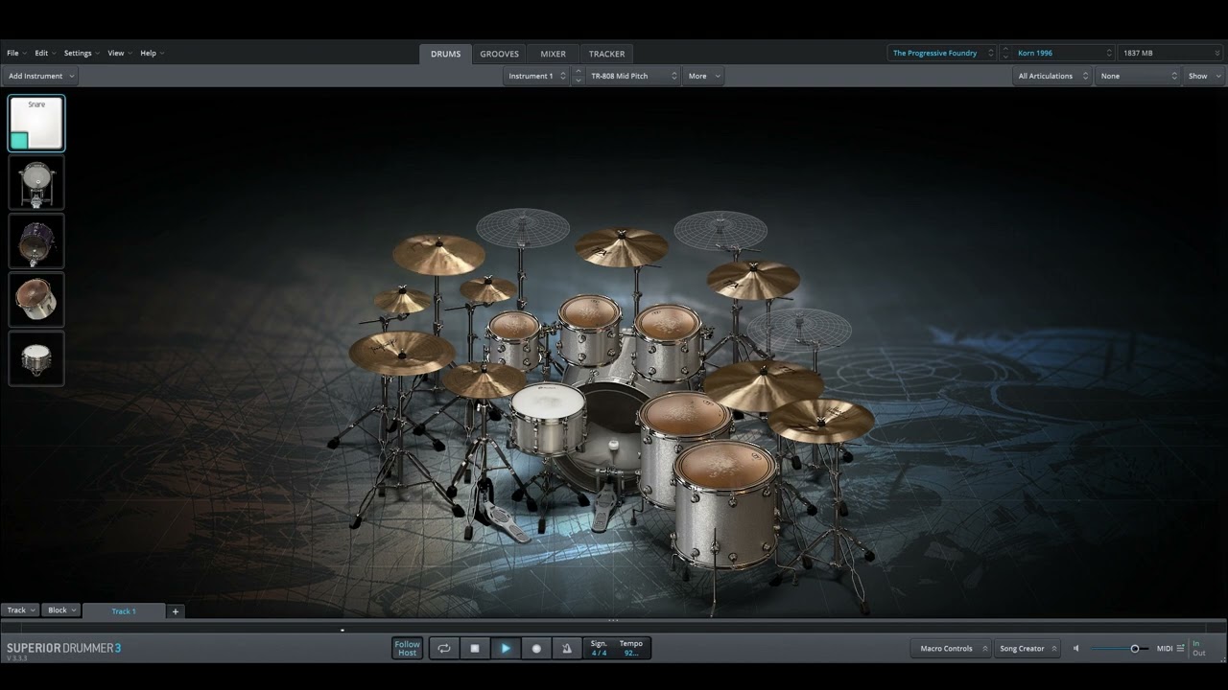
Task: Click the Superior Drummer 3 logo
Action: [x=63, y=649]
